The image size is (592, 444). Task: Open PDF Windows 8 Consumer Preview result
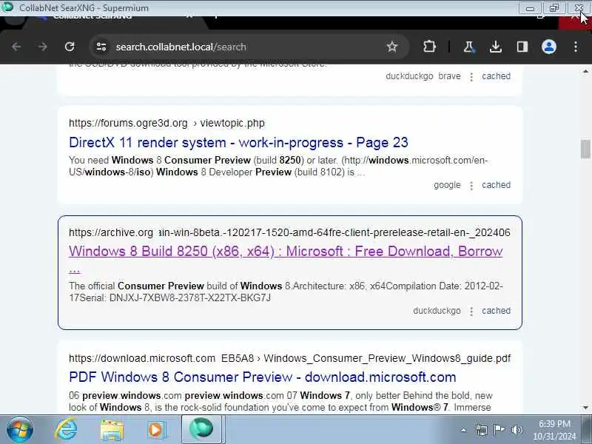[x=263, y=377]
